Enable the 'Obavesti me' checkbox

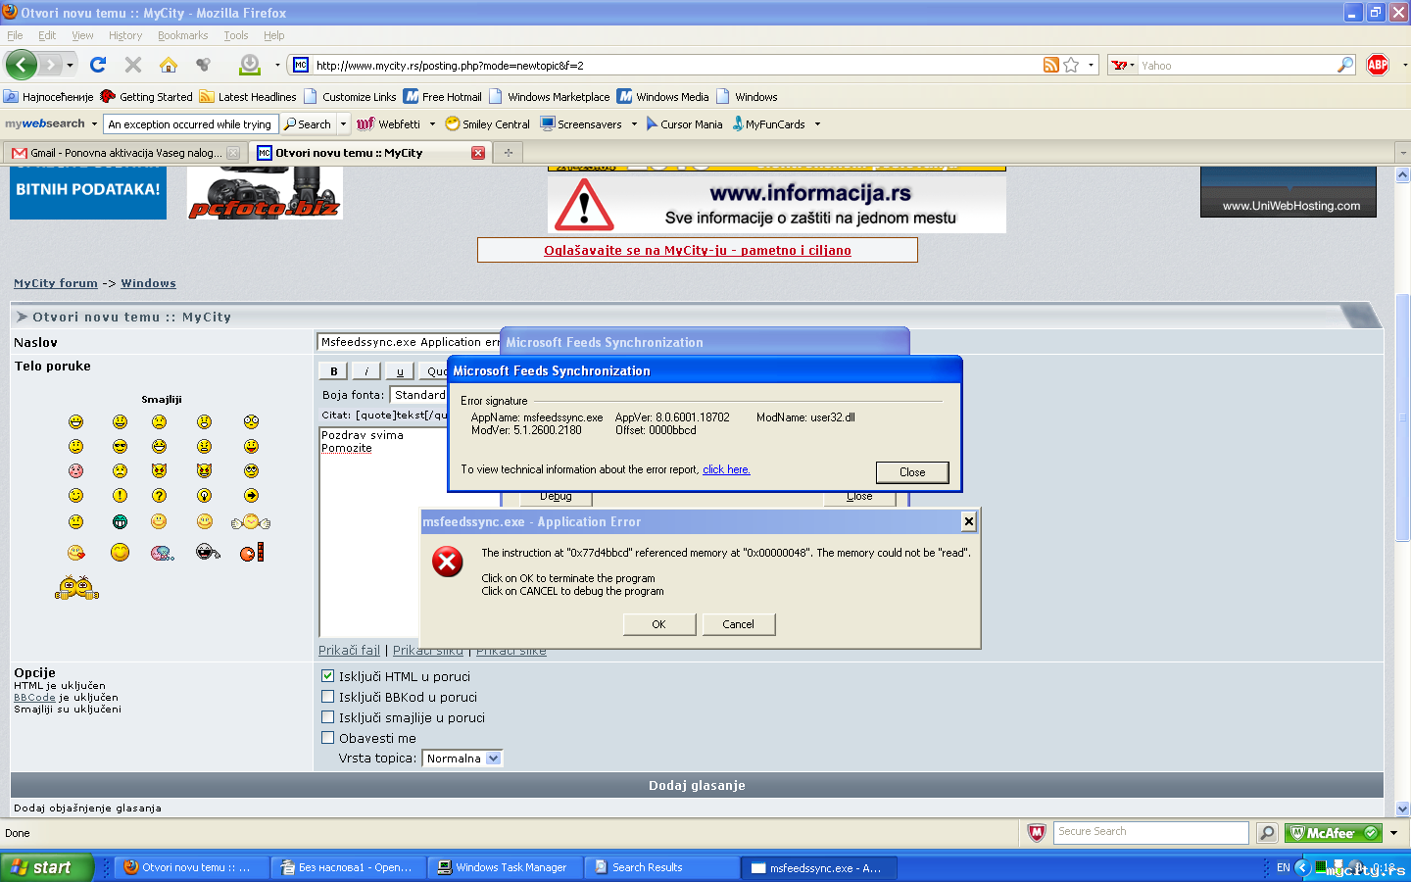click(x=328, y=738)
